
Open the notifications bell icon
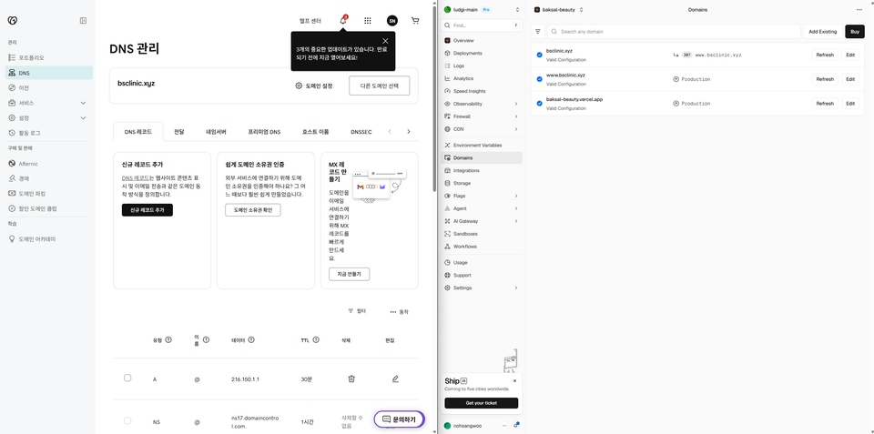click(343, 21)
